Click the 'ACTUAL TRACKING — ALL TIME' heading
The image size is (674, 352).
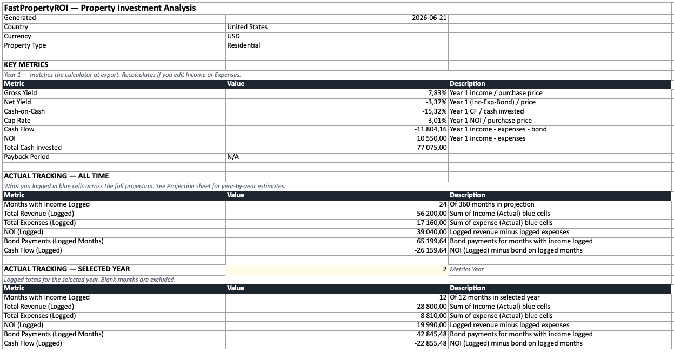tap(56, 176)
